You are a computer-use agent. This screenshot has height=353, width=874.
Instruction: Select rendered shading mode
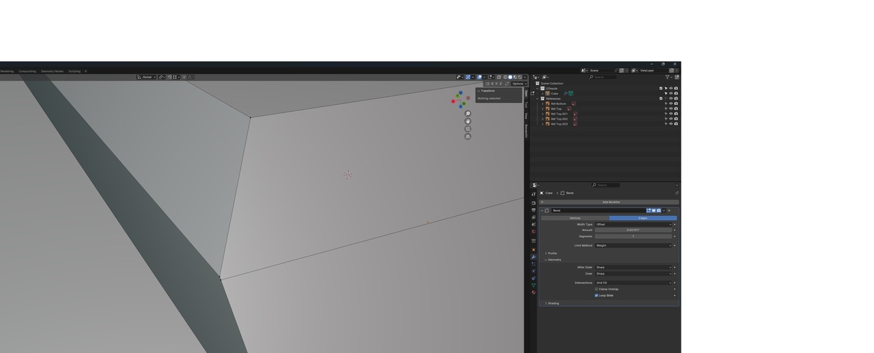(x=520, y=77)
